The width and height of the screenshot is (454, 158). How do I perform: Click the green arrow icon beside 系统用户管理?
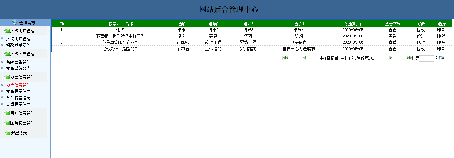[7, 31]
